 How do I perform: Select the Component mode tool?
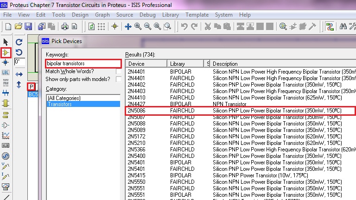click(x=6, y=53)
